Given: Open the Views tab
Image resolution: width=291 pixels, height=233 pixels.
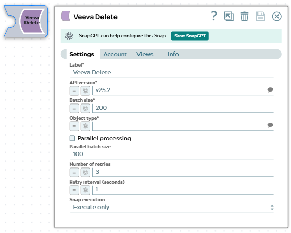Looking at the screenshot, I should pos(145,54).
